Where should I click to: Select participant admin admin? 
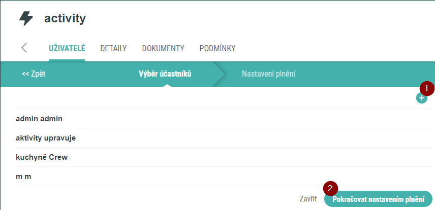click(224, 119)
